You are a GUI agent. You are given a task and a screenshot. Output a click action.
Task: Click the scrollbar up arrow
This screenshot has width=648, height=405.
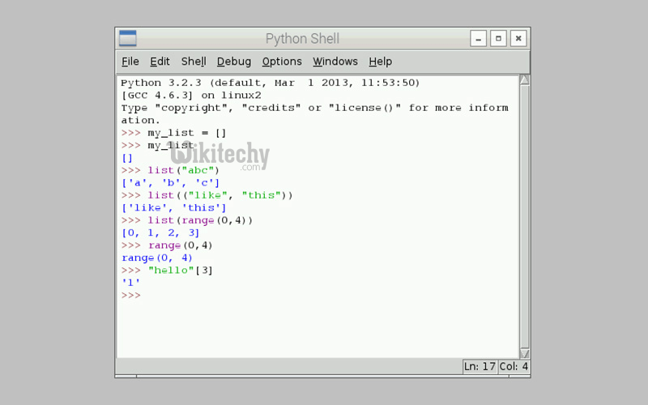524,79
